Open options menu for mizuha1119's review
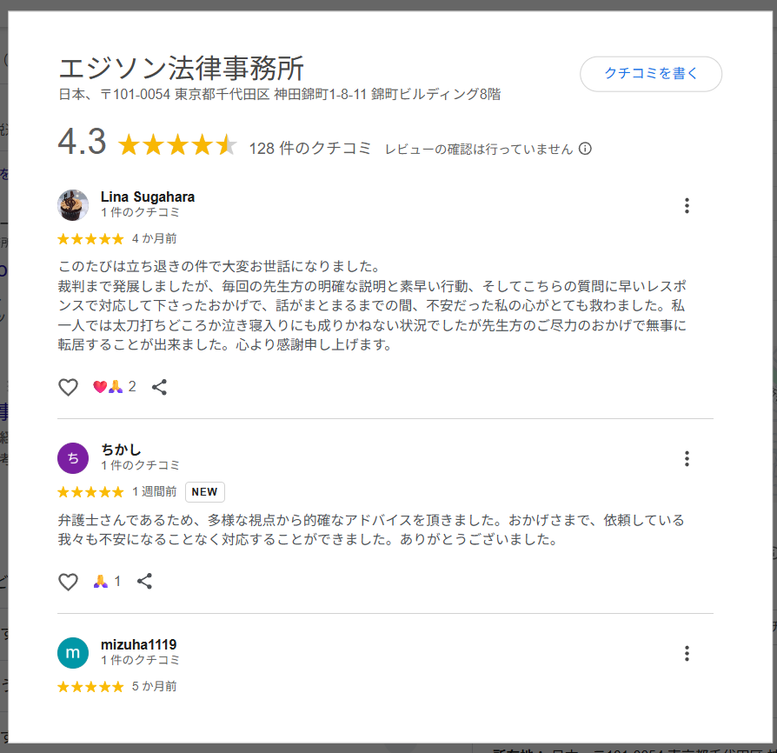This screenshot has height=753, width=777. pos(687,653)
